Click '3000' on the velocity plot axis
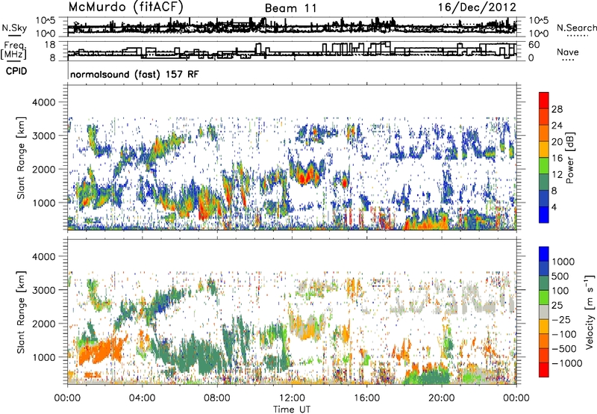The height and width of the screenshot is (414, 597). (x=43, y=290)
